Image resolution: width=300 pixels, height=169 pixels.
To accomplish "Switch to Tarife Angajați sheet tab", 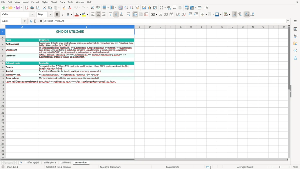I will pyautogui.click(x=32, y=162).
